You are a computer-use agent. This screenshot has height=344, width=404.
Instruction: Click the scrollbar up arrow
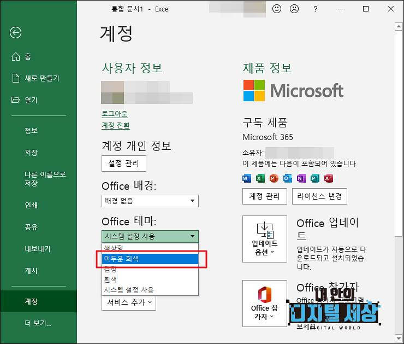[x=399, y=27]
